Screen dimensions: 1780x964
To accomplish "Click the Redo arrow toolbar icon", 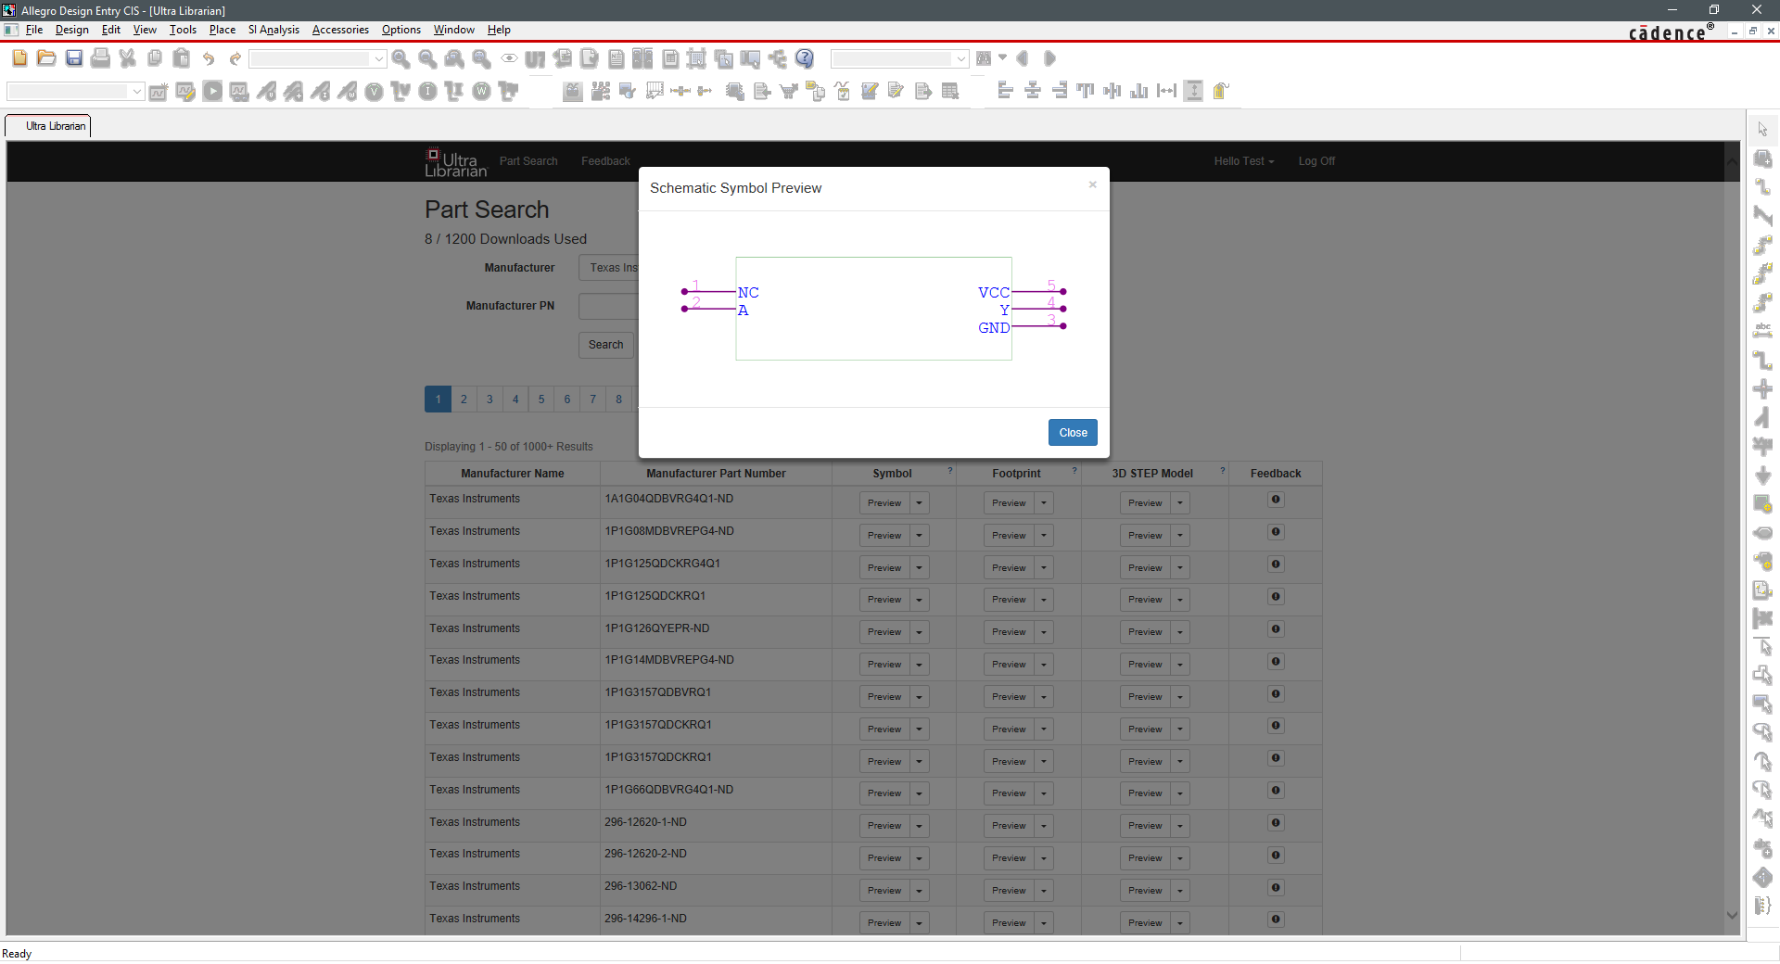I will (x=235, y=58).
